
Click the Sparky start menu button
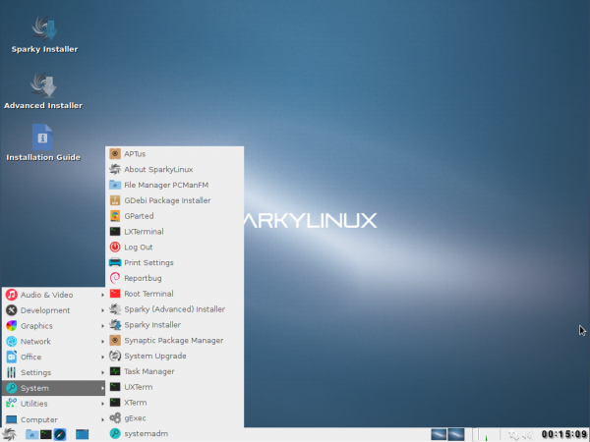[8, 434]
